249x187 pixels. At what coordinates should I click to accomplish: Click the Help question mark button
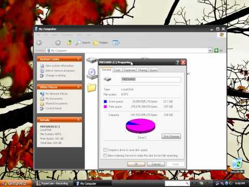click(x=177, y=62)
